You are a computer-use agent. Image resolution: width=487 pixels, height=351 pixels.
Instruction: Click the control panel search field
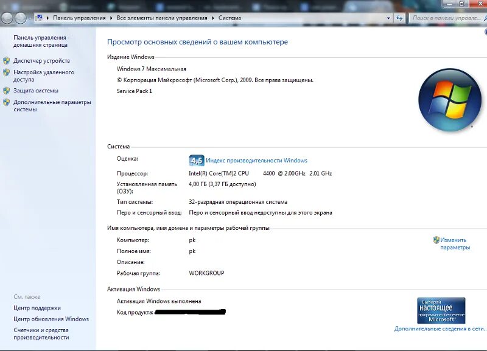(x=448, y=18)
